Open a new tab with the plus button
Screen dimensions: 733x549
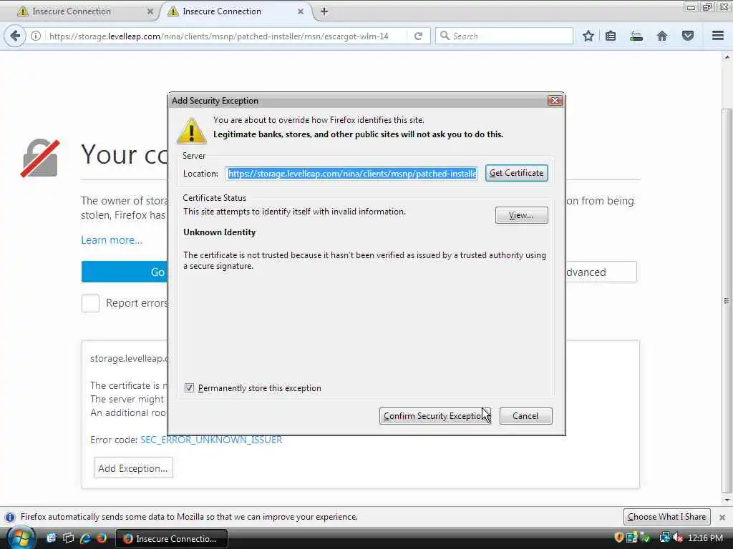coord(324,11)
